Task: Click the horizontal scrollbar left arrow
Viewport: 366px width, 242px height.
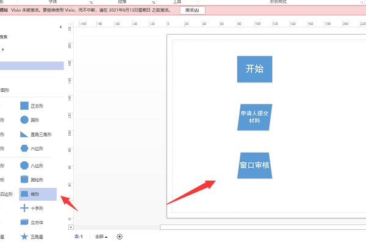Action: (71, 227)
